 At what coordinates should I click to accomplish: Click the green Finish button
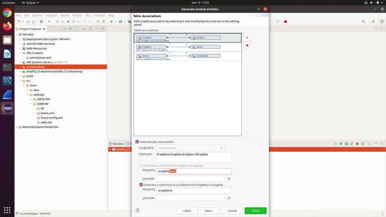tap(255, 211)
